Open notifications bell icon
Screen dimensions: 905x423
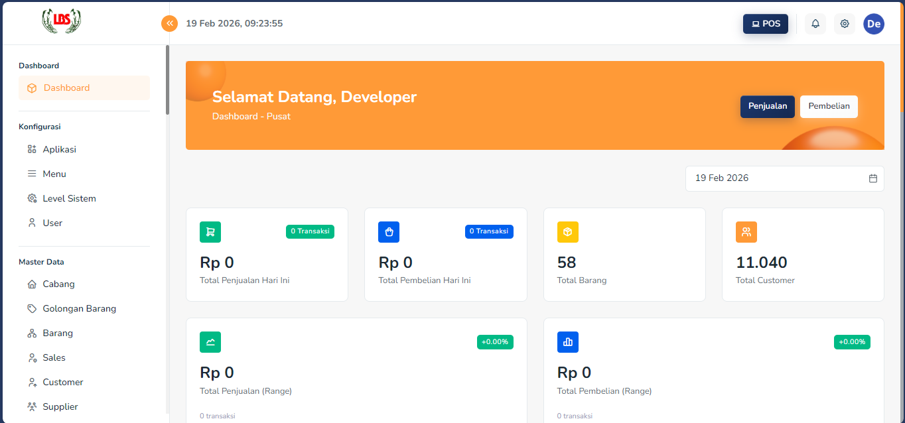click(815, 24)
